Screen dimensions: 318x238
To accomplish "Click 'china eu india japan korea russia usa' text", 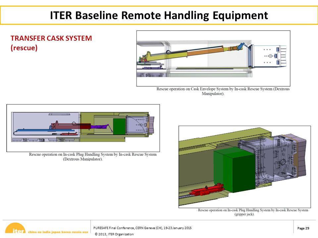I will tap(58, 232).
